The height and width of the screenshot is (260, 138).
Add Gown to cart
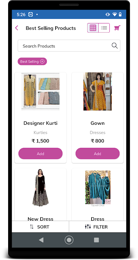coord(98,153)
